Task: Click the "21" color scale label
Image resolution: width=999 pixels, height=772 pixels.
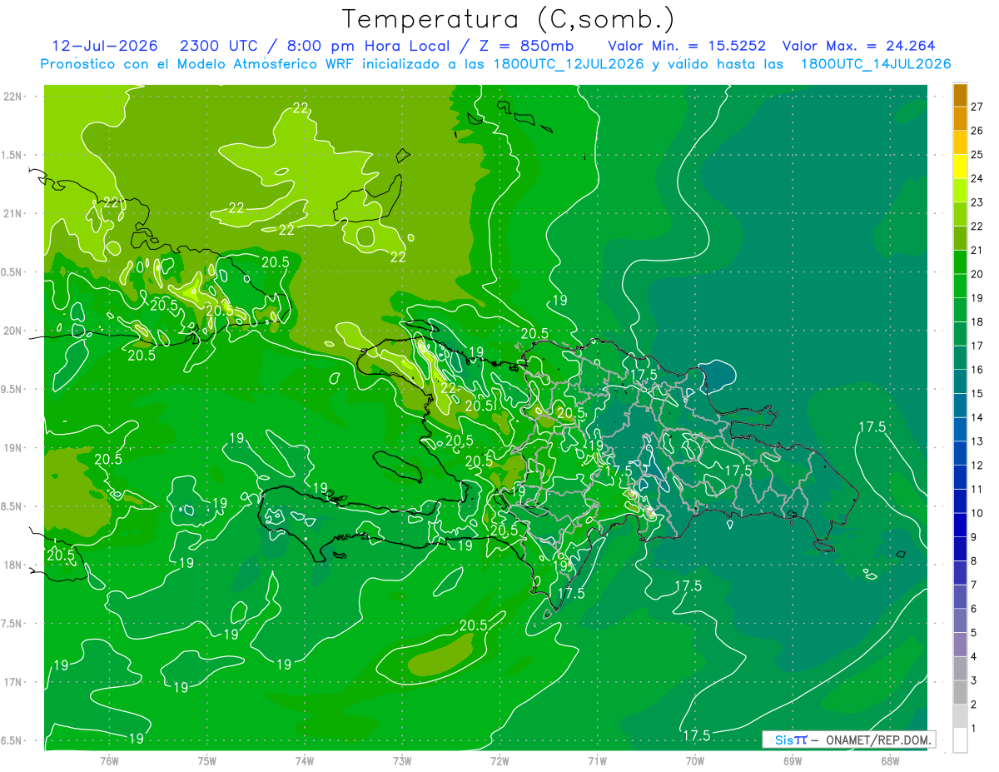Action: [977, 250]
